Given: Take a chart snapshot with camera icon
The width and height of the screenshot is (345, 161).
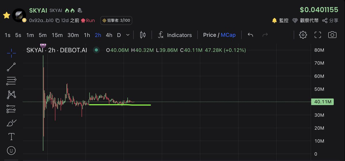Looking at the screenshot, I should coord(332,35).
